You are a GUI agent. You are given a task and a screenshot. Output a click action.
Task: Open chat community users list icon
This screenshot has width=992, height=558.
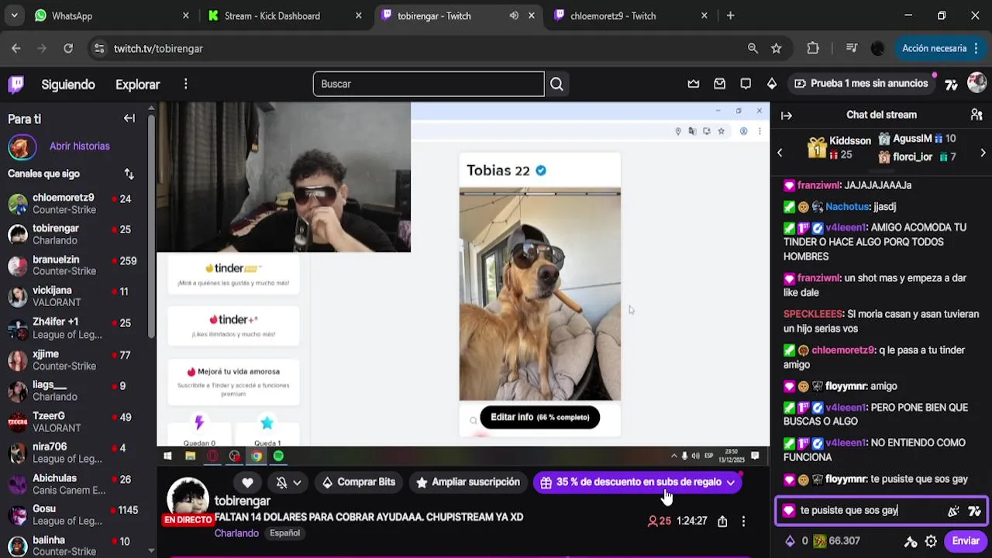[x=976, y=115]
